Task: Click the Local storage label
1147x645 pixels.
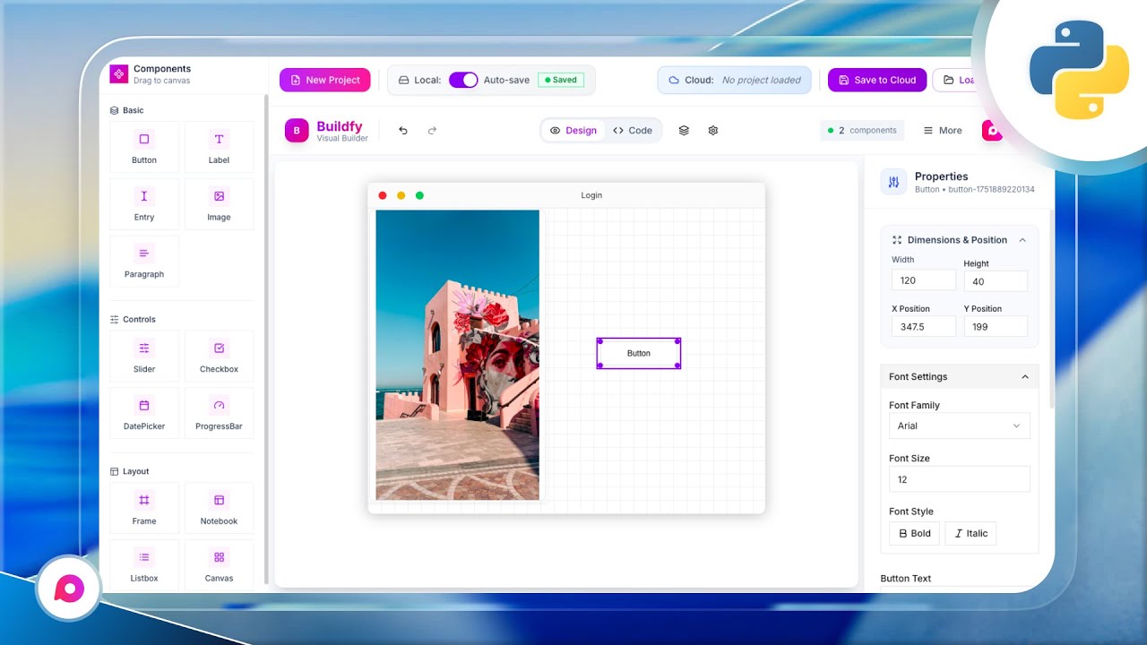Action: pyautogui.click(x=427, y=80)
